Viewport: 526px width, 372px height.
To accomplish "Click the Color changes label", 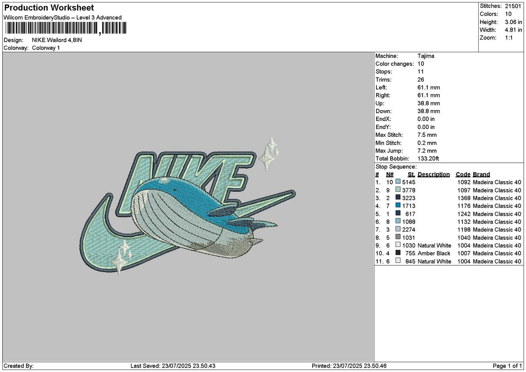I will click(x=394, y=64).
